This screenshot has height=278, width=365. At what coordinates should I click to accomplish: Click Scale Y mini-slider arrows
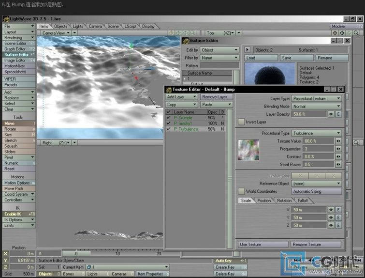click(331, 217)
